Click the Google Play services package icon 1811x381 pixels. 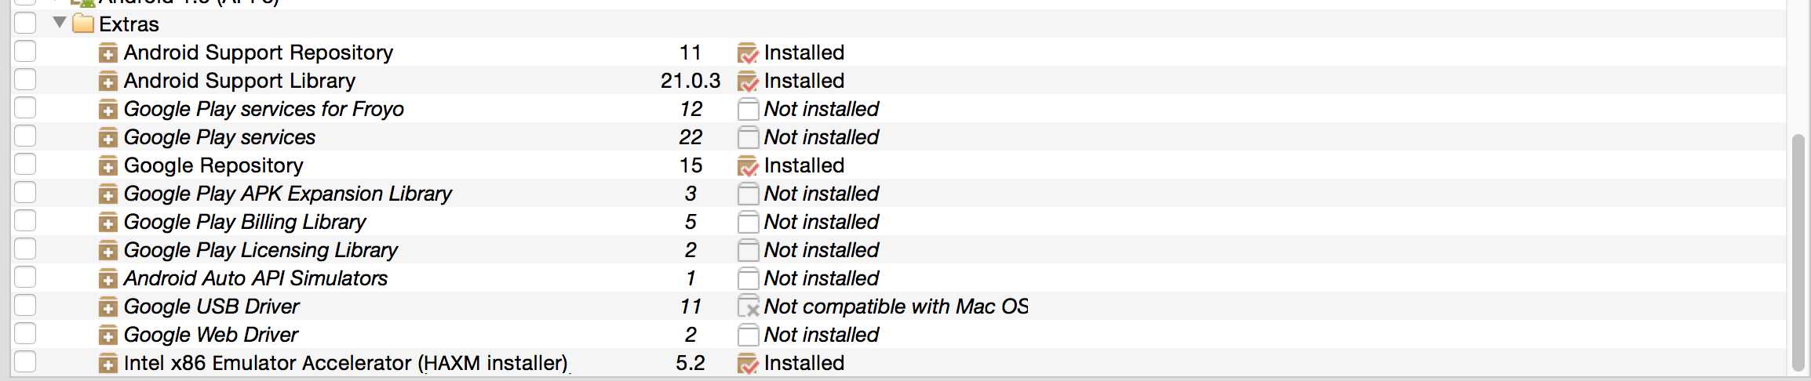[108, 139]
